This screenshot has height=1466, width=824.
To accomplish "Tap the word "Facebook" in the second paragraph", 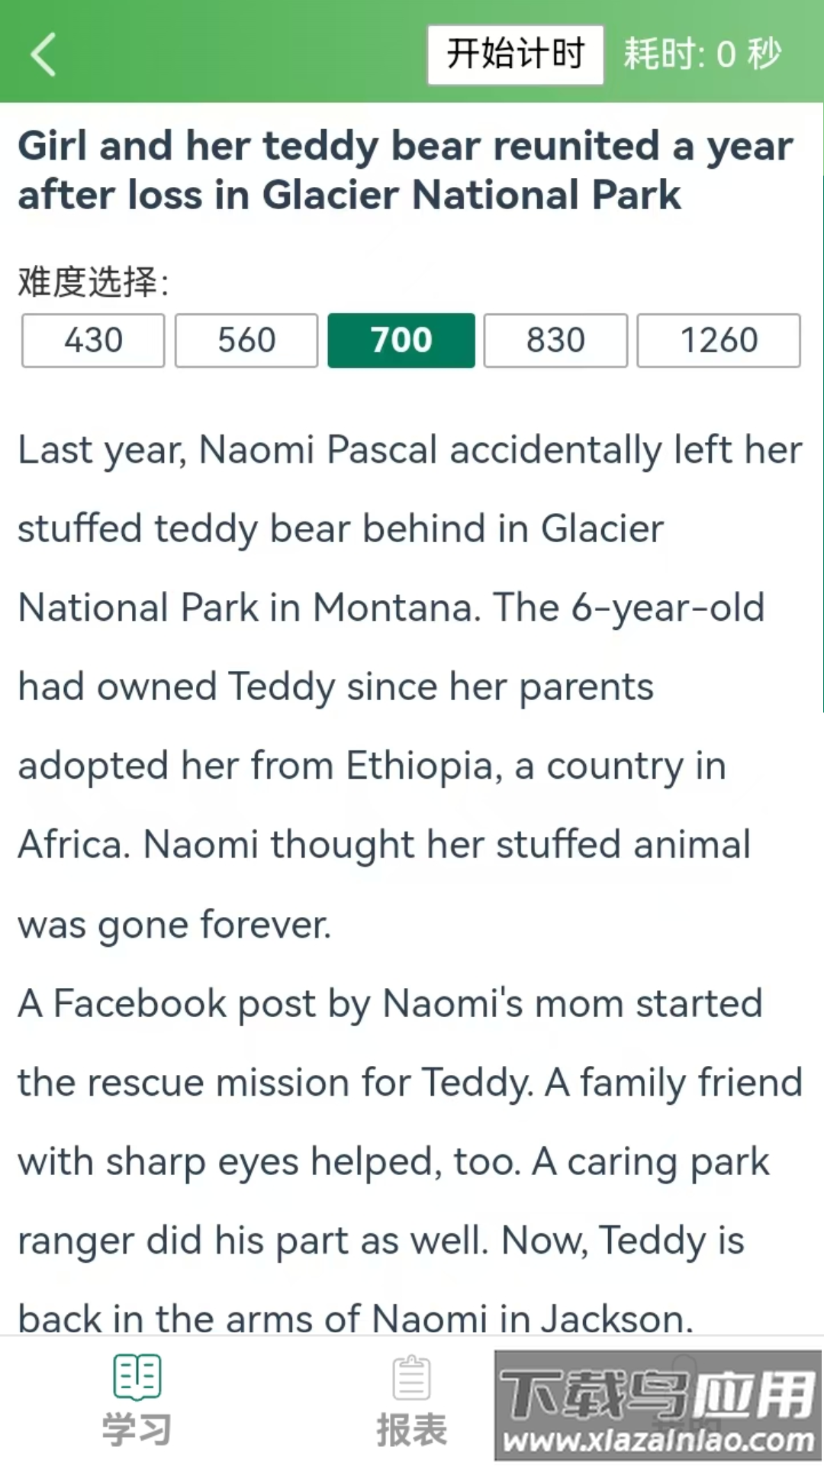I will [x=140, y=1003].
